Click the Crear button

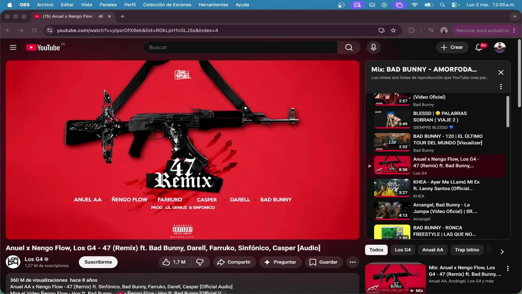452,47
